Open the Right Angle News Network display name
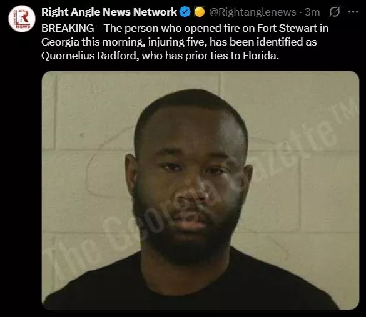The height and width of the screenshot is (317, 366). 109,12
